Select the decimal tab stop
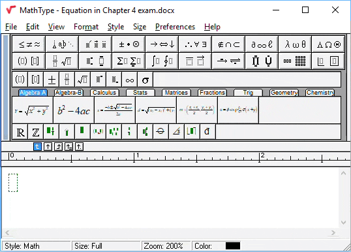This screenshot has width=351, height=252. (79, 147)
